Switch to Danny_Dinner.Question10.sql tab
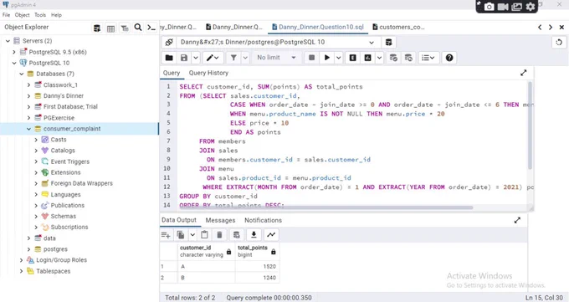Screen dimensions: 569x302 coord(318,27)
